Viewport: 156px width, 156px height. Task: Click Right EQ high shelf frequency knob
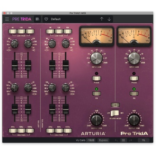click(65, 44)
